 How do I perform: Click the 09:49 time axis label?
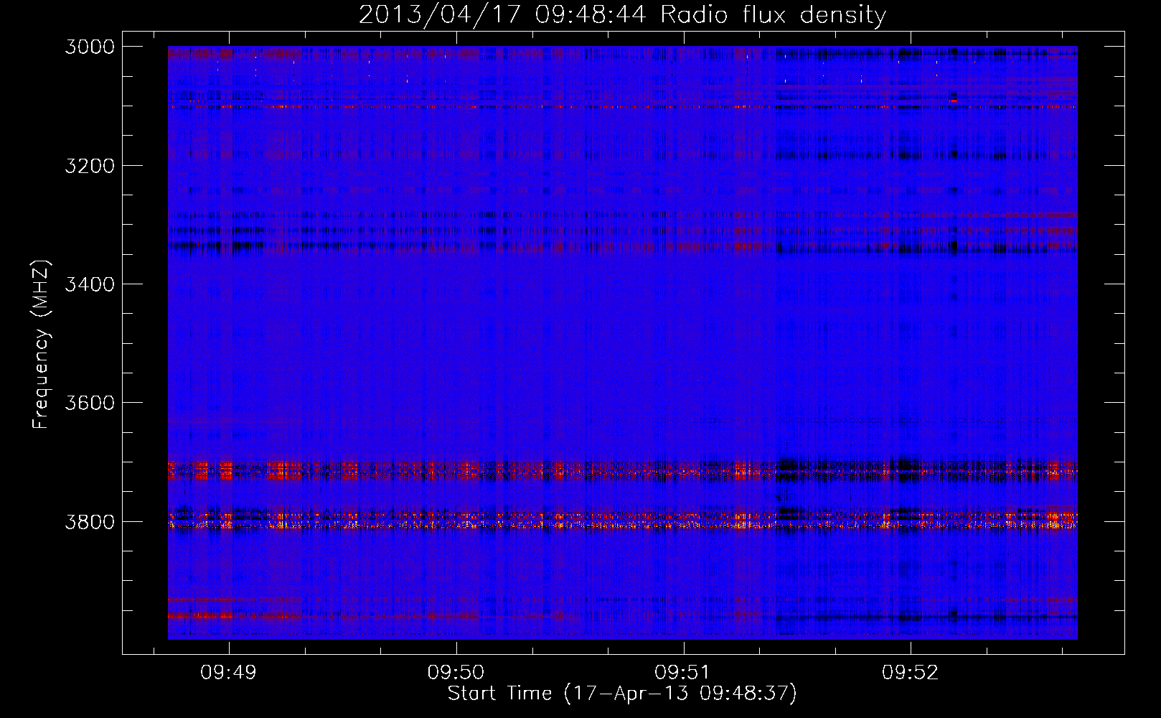229,673
